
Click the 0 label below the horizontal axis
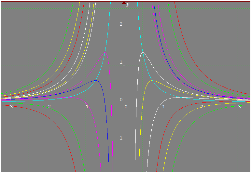pos(126,107)
